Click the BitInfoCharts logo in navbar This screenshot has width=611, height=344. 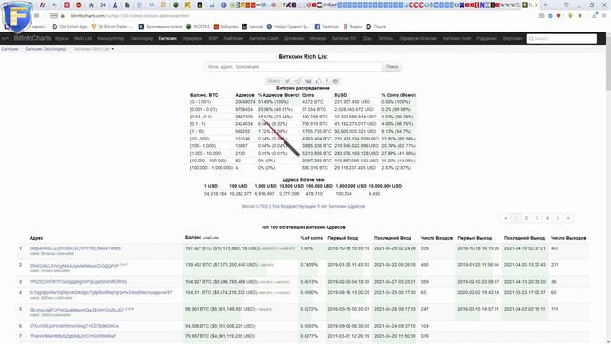point(32,38)
